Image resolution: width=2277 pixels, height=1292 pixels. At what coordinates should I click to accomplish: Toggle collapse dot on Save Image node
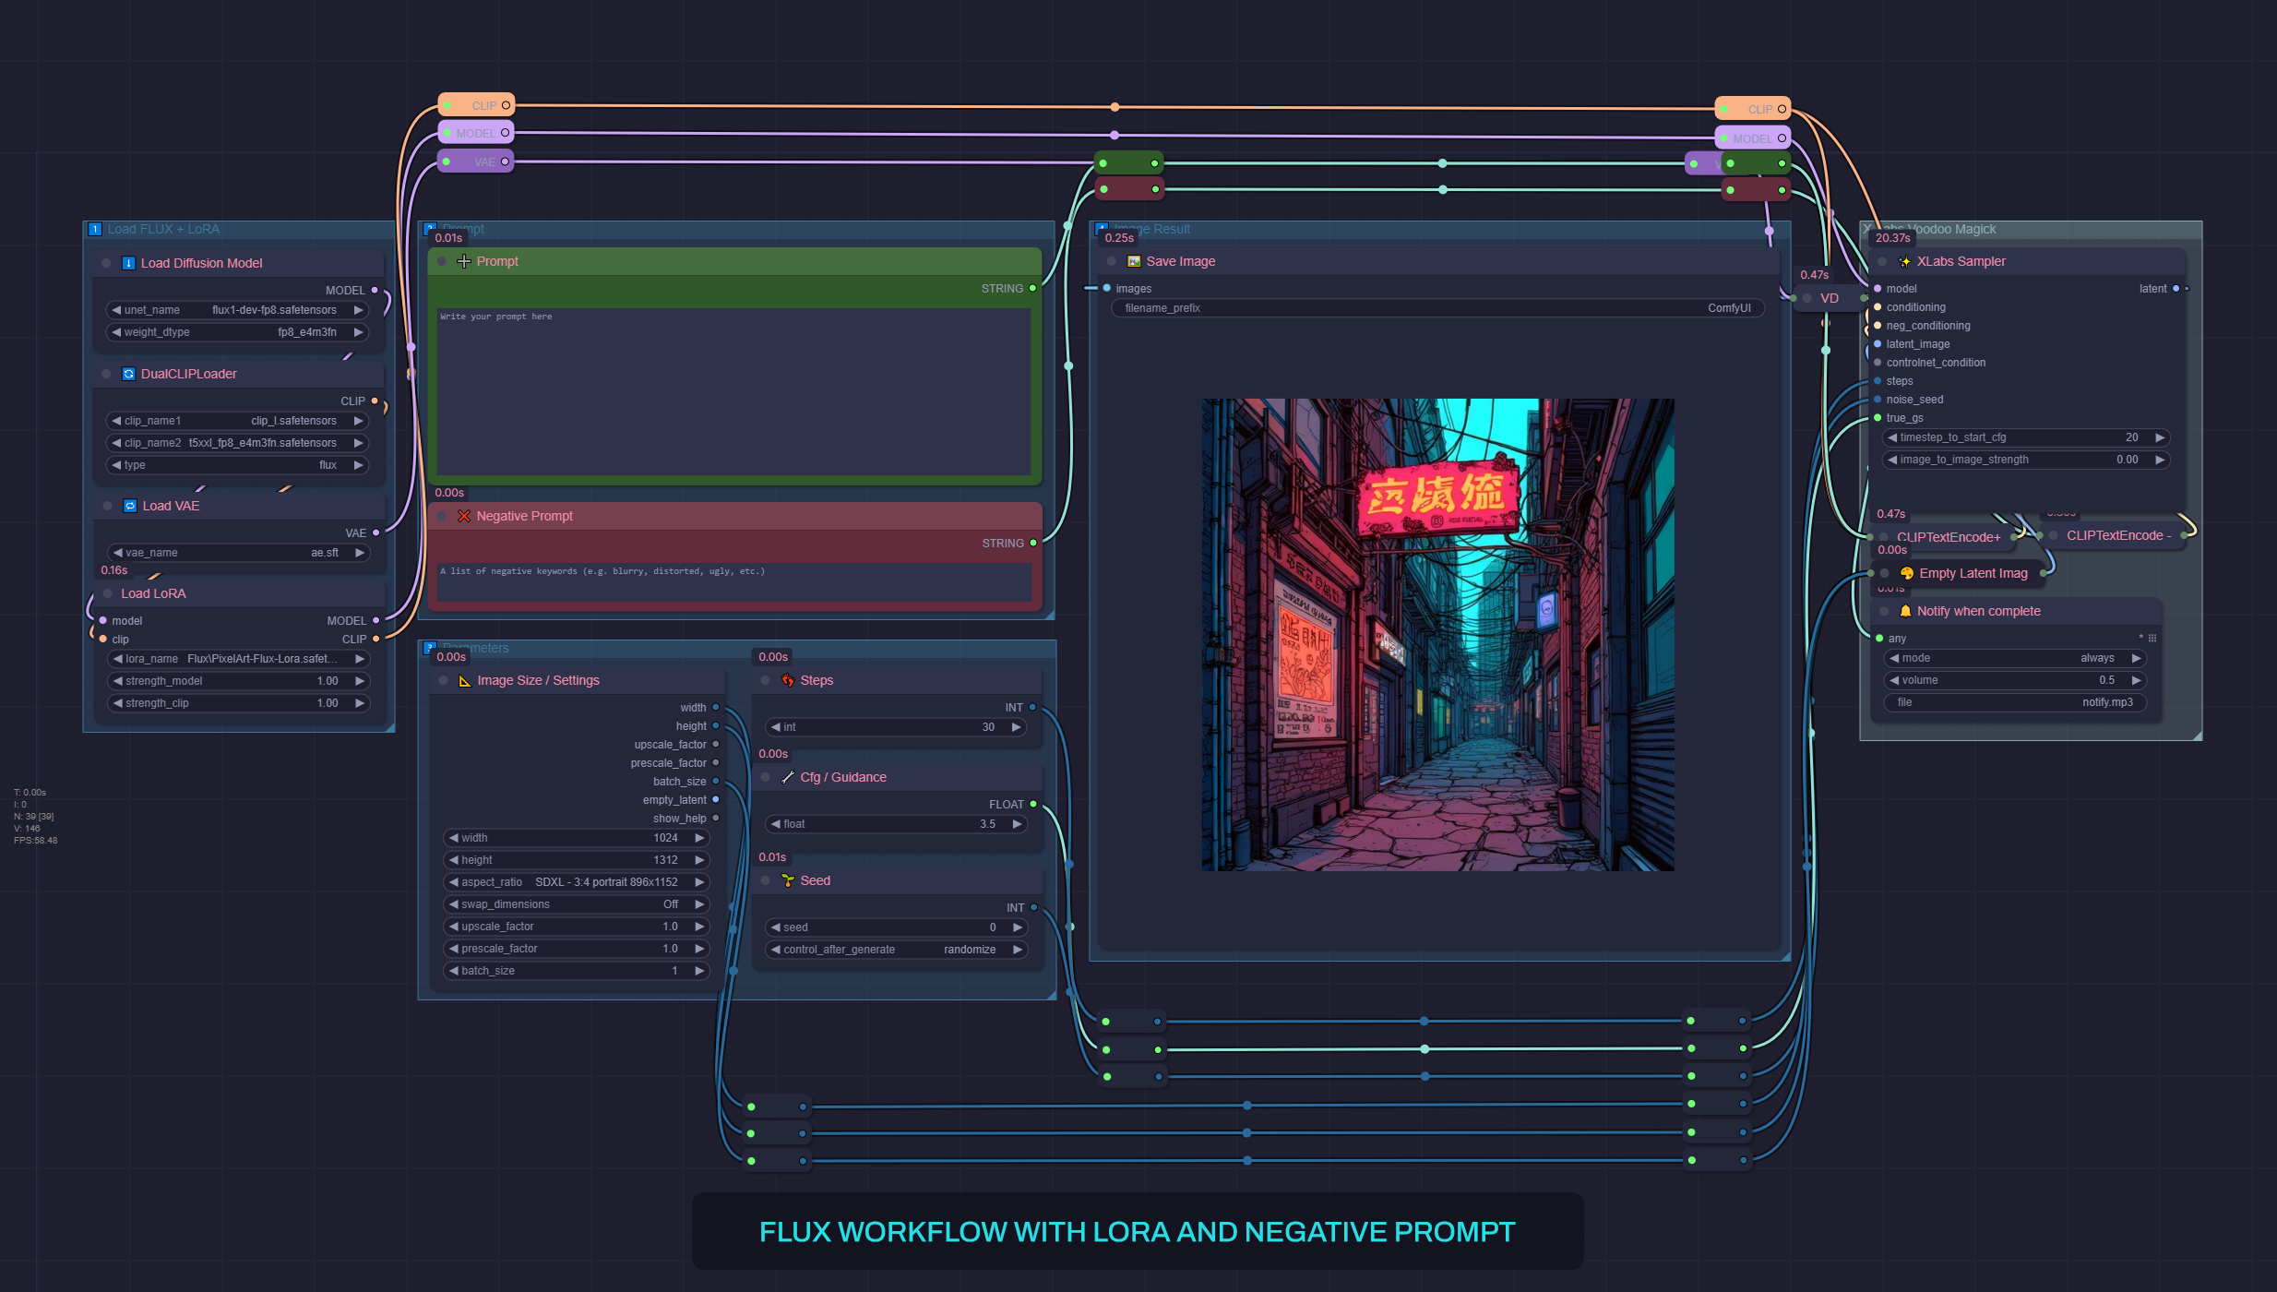pos(1112,261)
